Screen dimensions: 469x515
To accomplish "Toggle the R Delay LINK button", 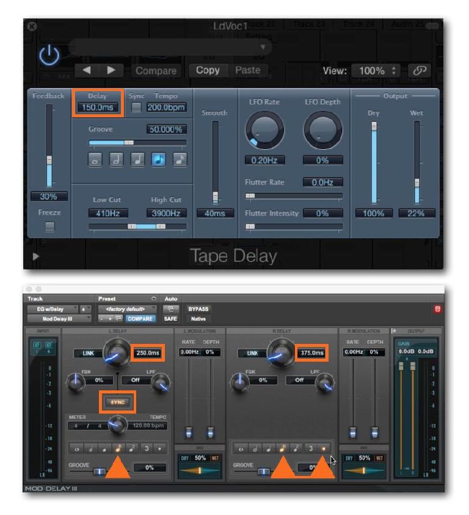I will pyautogui.click(x=252, y=353).
